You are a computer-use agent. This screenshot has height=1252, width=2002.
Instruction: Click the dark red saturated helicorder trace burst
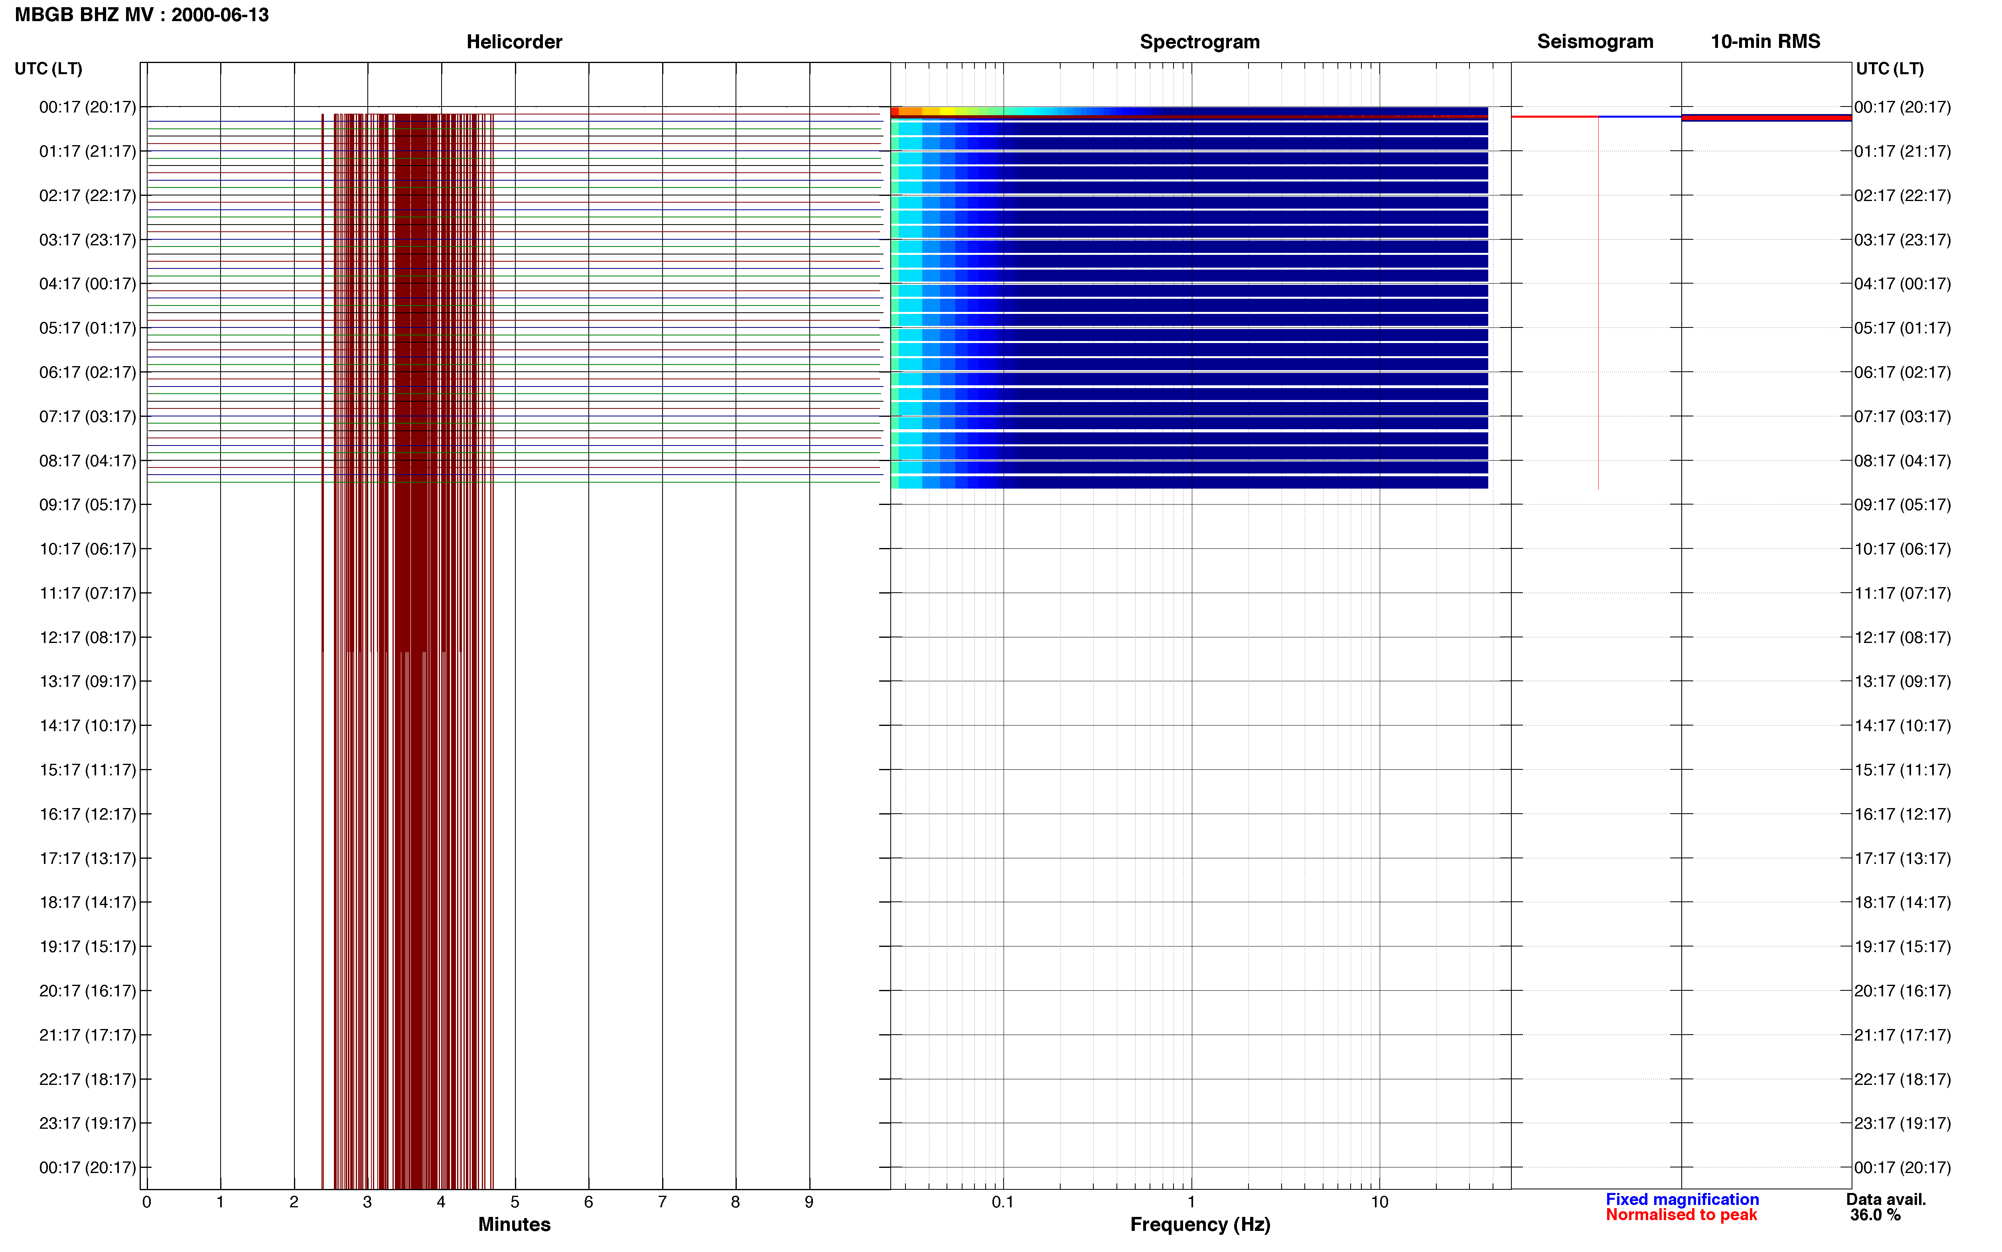pos(407,651)
